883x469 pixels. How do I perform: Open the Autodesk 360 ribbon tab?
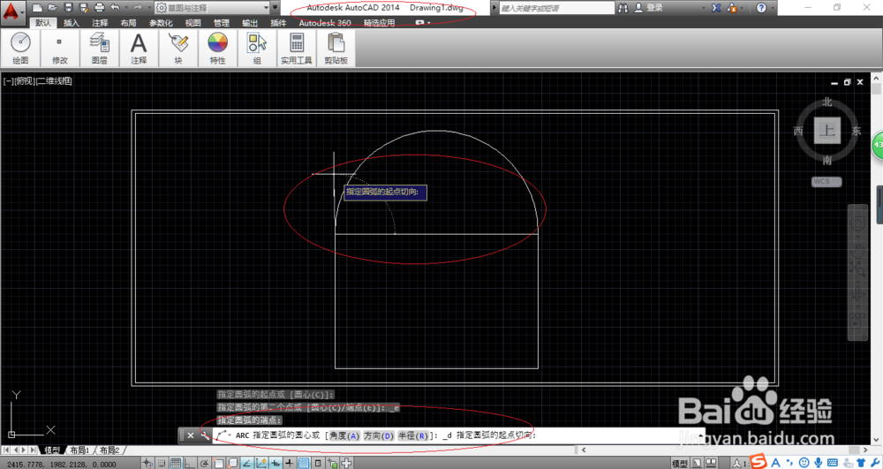[325, 22]
